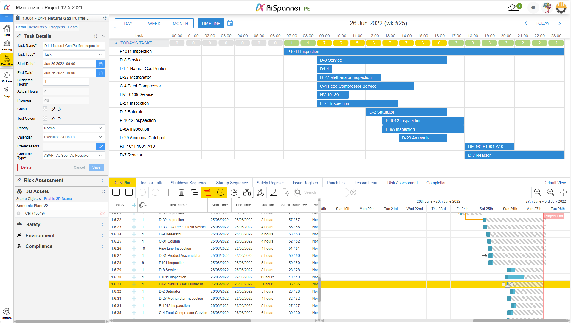Click the S-curve chart icon
Viewport: 571px width, 323px height.
pyautogui.click(x=273, y=192)
